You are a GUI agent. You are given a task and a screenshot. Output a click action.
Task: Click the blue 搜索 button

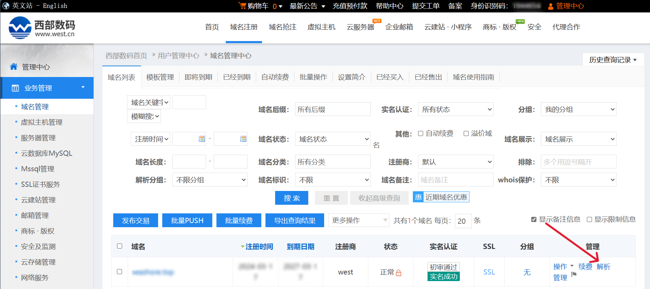point(291,198)
